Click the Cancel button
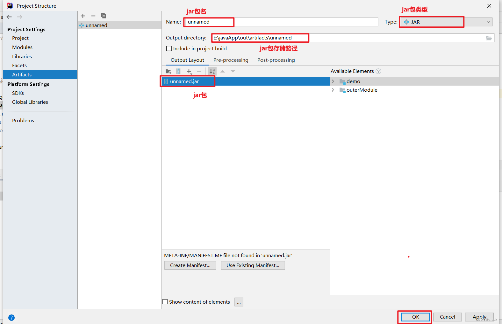The image size is (502, 324). 448,317
